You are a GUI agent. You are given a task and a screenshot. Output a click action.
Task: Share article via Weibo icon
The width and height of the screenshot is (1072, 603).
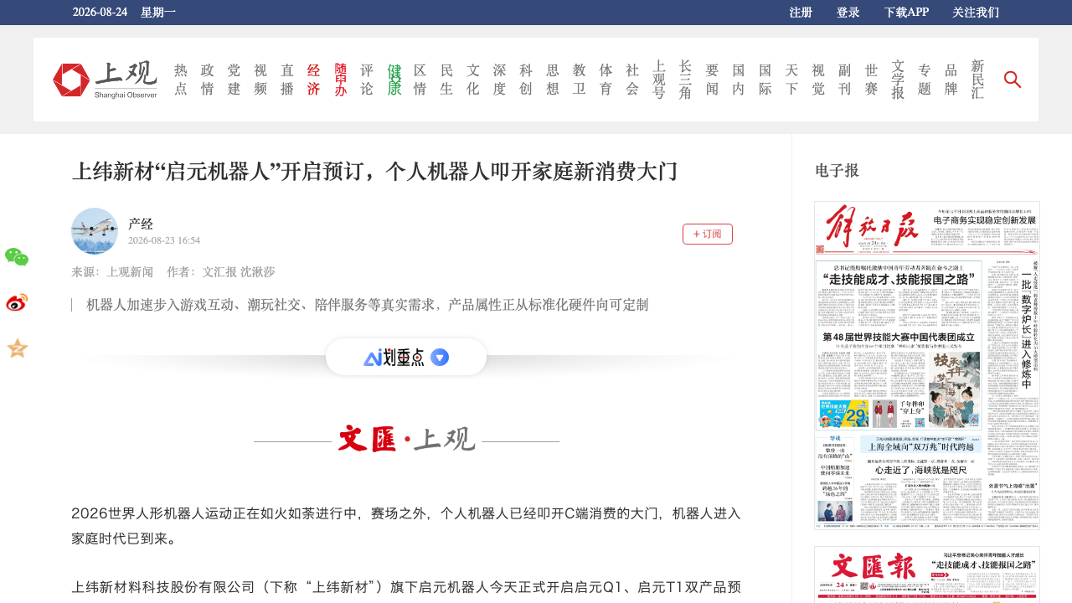17,302
